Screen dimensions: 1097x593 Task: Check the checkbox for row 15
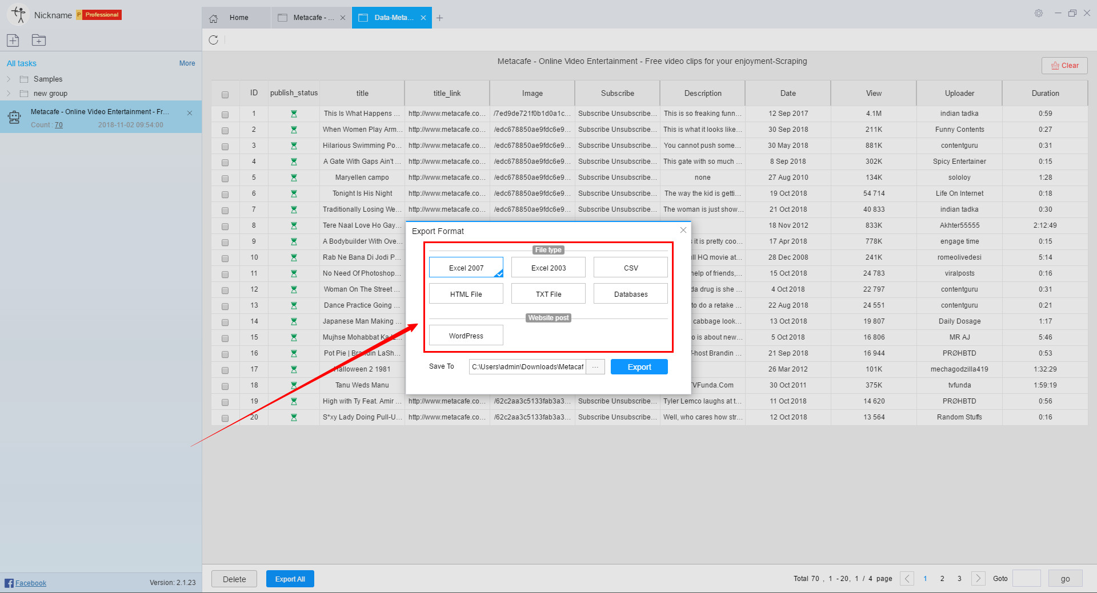tap(225, 338)
